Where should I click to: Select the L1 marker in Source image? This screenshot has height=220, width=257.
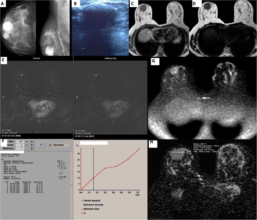coord(21,76)
